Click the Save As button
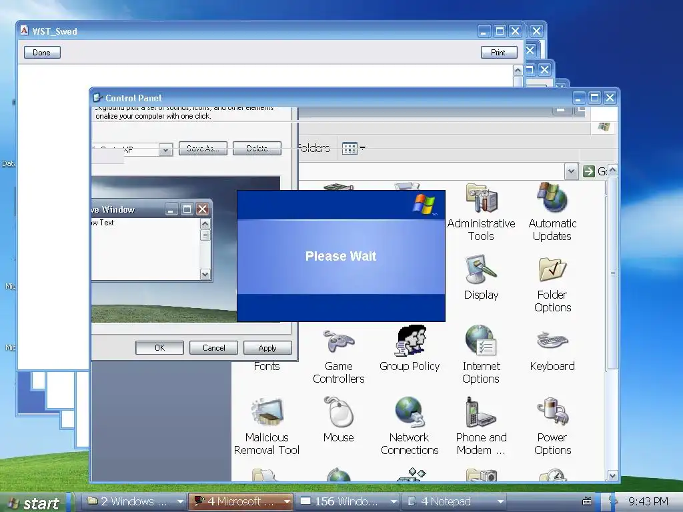 pyautogui.click(x=203, y=149)
